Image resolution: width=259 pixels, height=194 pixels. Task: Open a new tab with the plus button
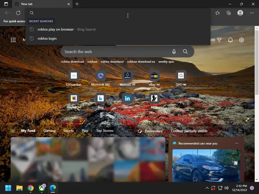tap(77, 4)
